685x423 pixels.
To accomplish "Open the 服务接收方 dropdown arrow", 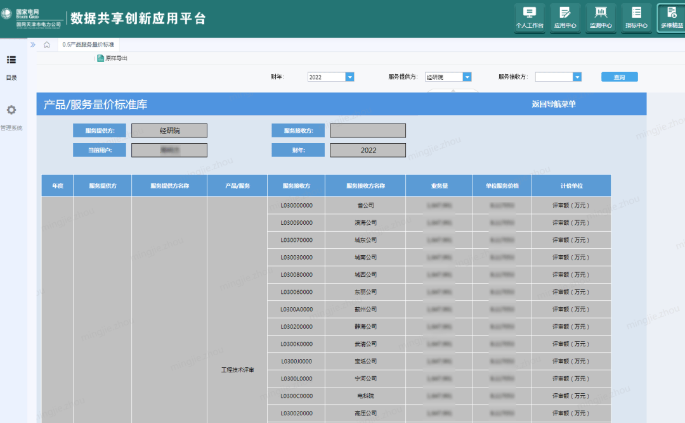I will (x=577, y=77).
